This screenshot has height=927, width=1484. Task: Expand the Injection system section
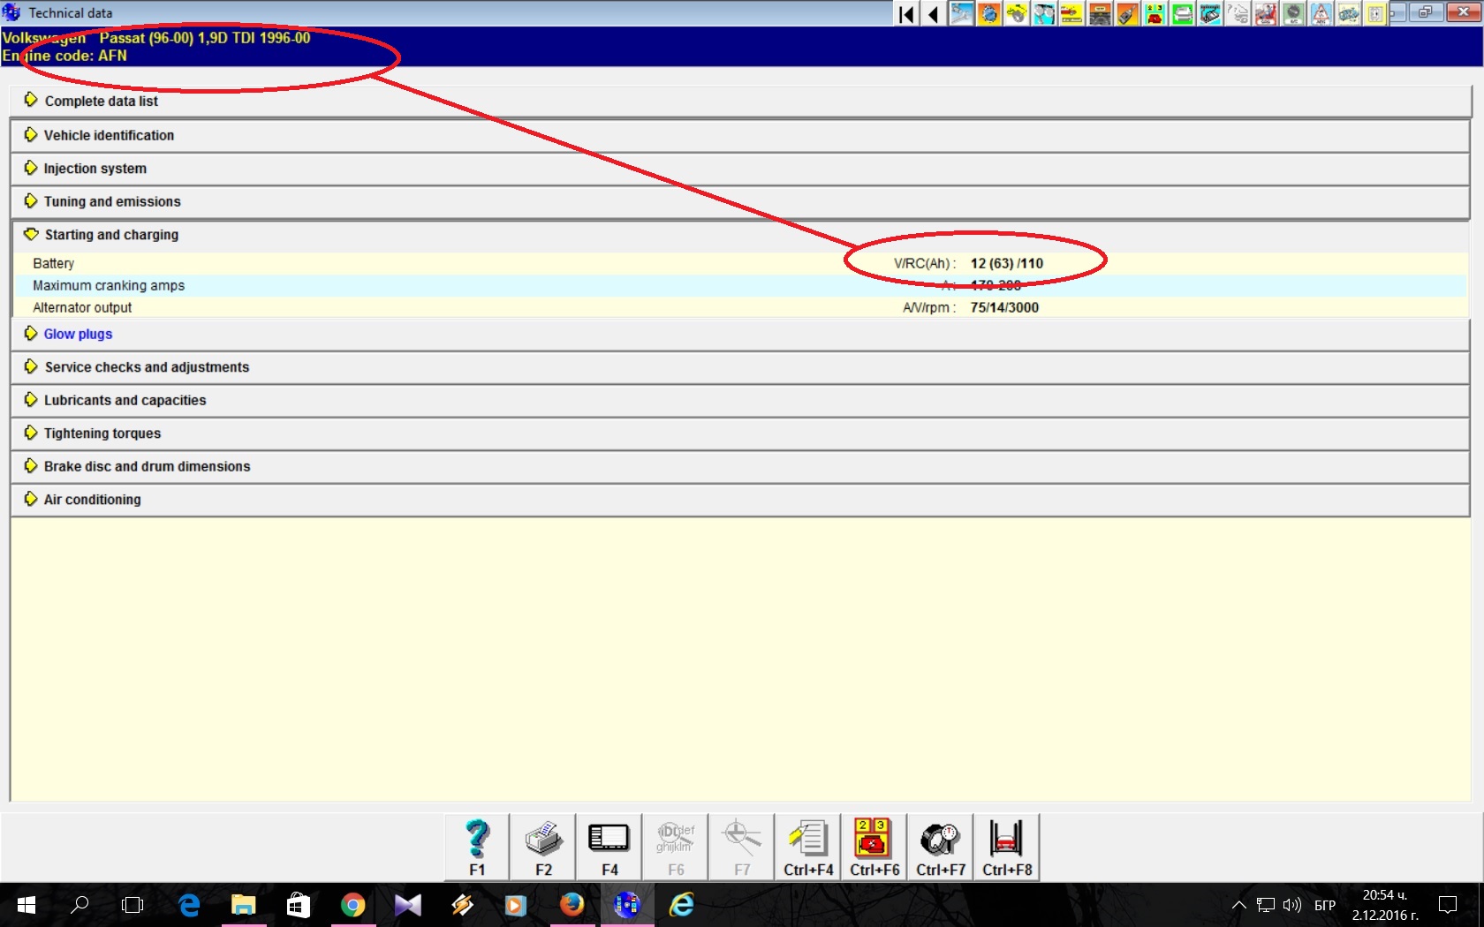pos(95,169)
